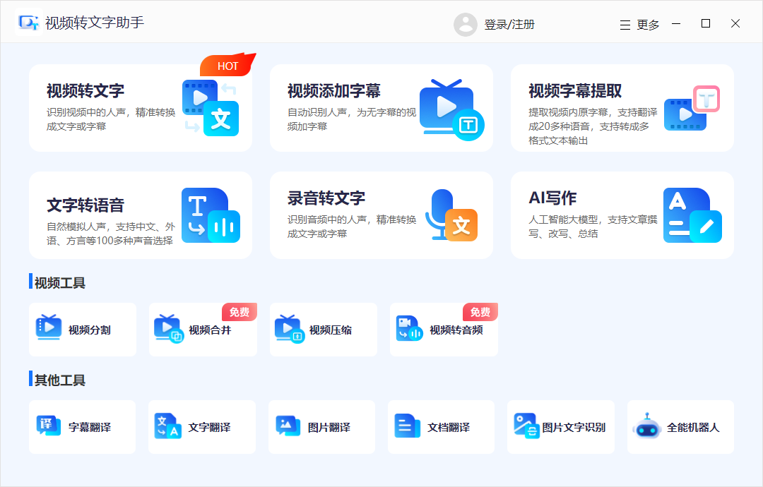
Task: Click the 图片翻译 picture icon
Action: tap(288, 426)
